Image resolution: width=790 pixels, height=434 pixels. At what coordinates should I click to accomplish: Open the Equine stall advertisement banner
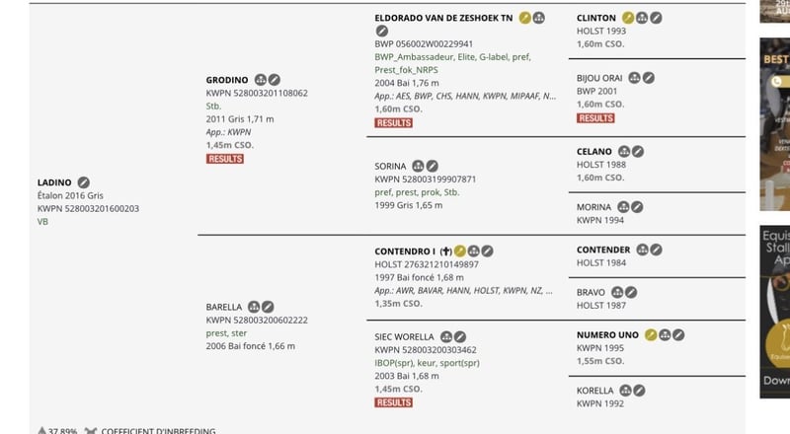pyautogui.click(x=775, y=311)
